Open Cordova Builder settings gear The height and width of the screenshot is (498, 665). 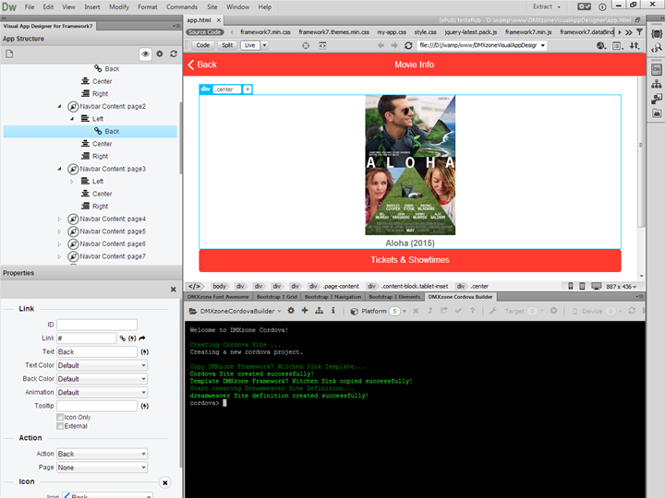(x=291, y=311)
